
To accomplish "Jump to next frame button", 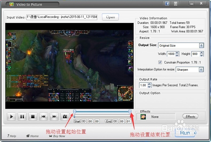I will click(54, 116).
